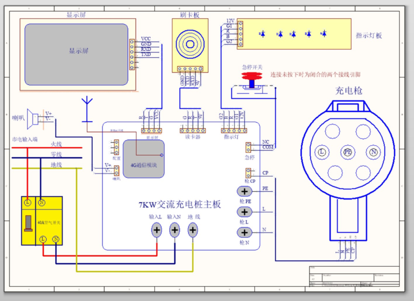The height and width of the screenshot is (301, 414).
Task: Select the 4G通信模块 block
Action: pyautogui.click(x=144, y=158)
